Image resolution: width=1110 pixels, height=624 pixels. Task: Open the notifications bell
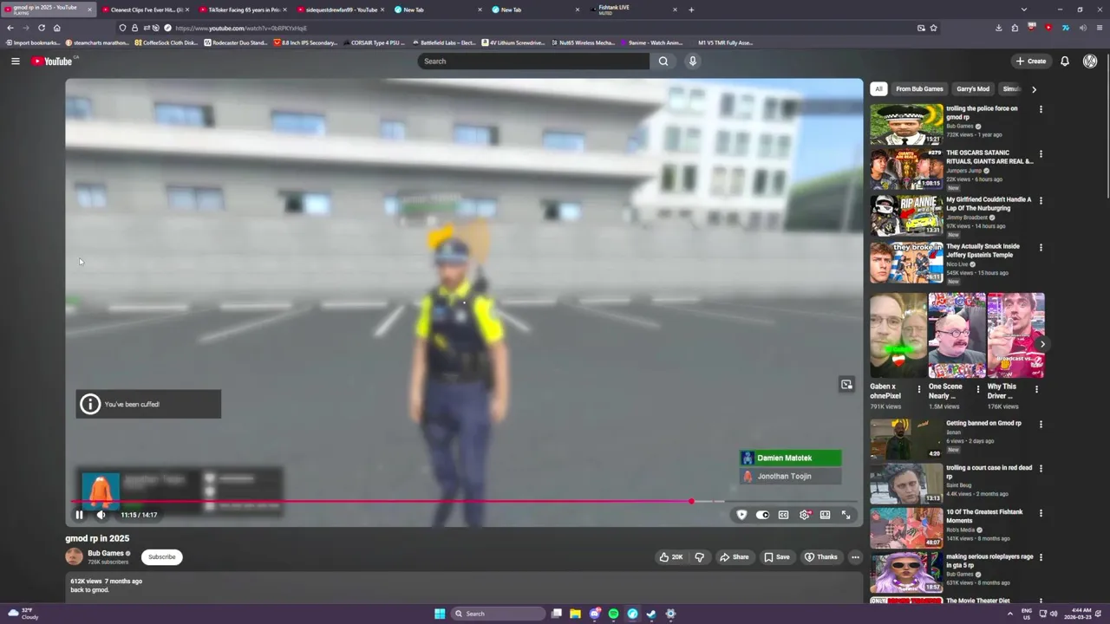tap(1065, 61)
